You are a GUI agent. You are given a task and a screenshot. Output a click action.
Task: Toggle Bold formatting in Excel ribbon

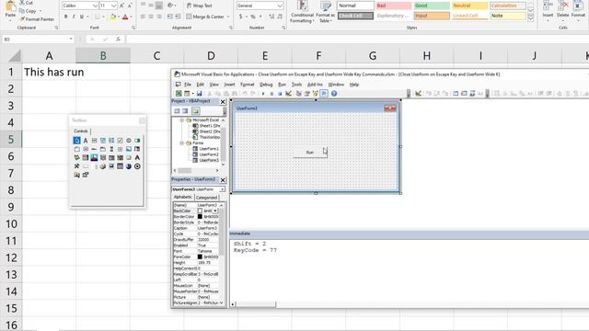coord(65,17)
